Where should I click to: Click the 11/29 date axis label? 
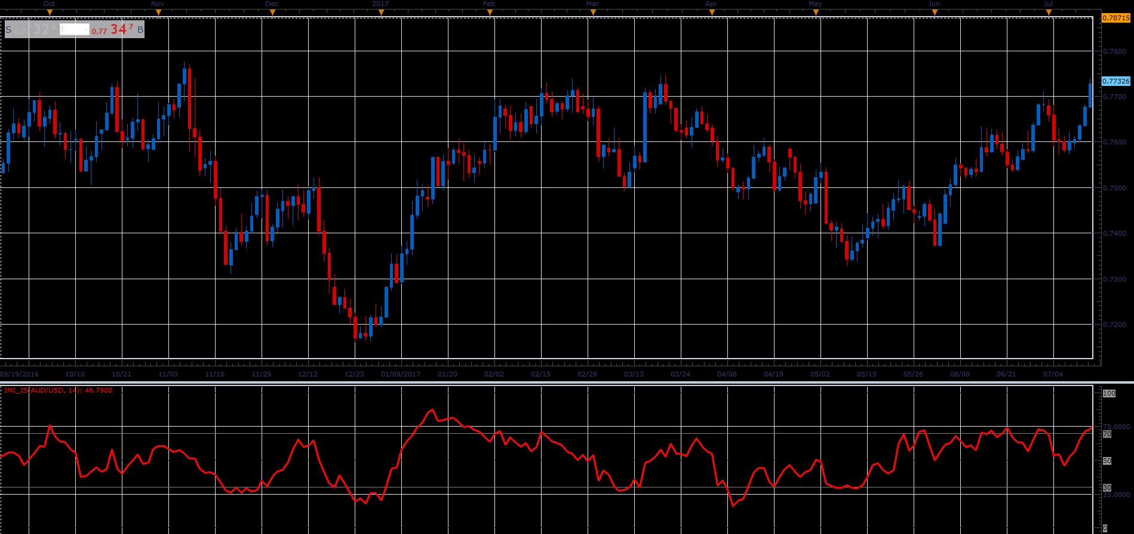point(261,374)
